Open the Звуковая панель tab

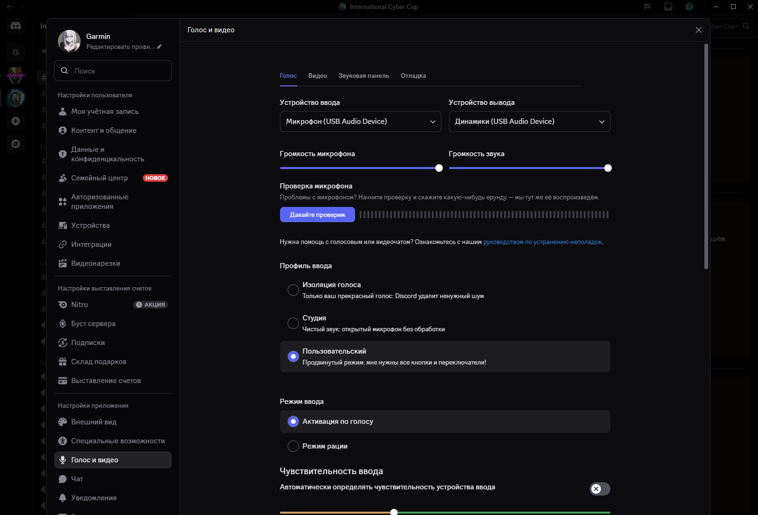pos(364,76)
